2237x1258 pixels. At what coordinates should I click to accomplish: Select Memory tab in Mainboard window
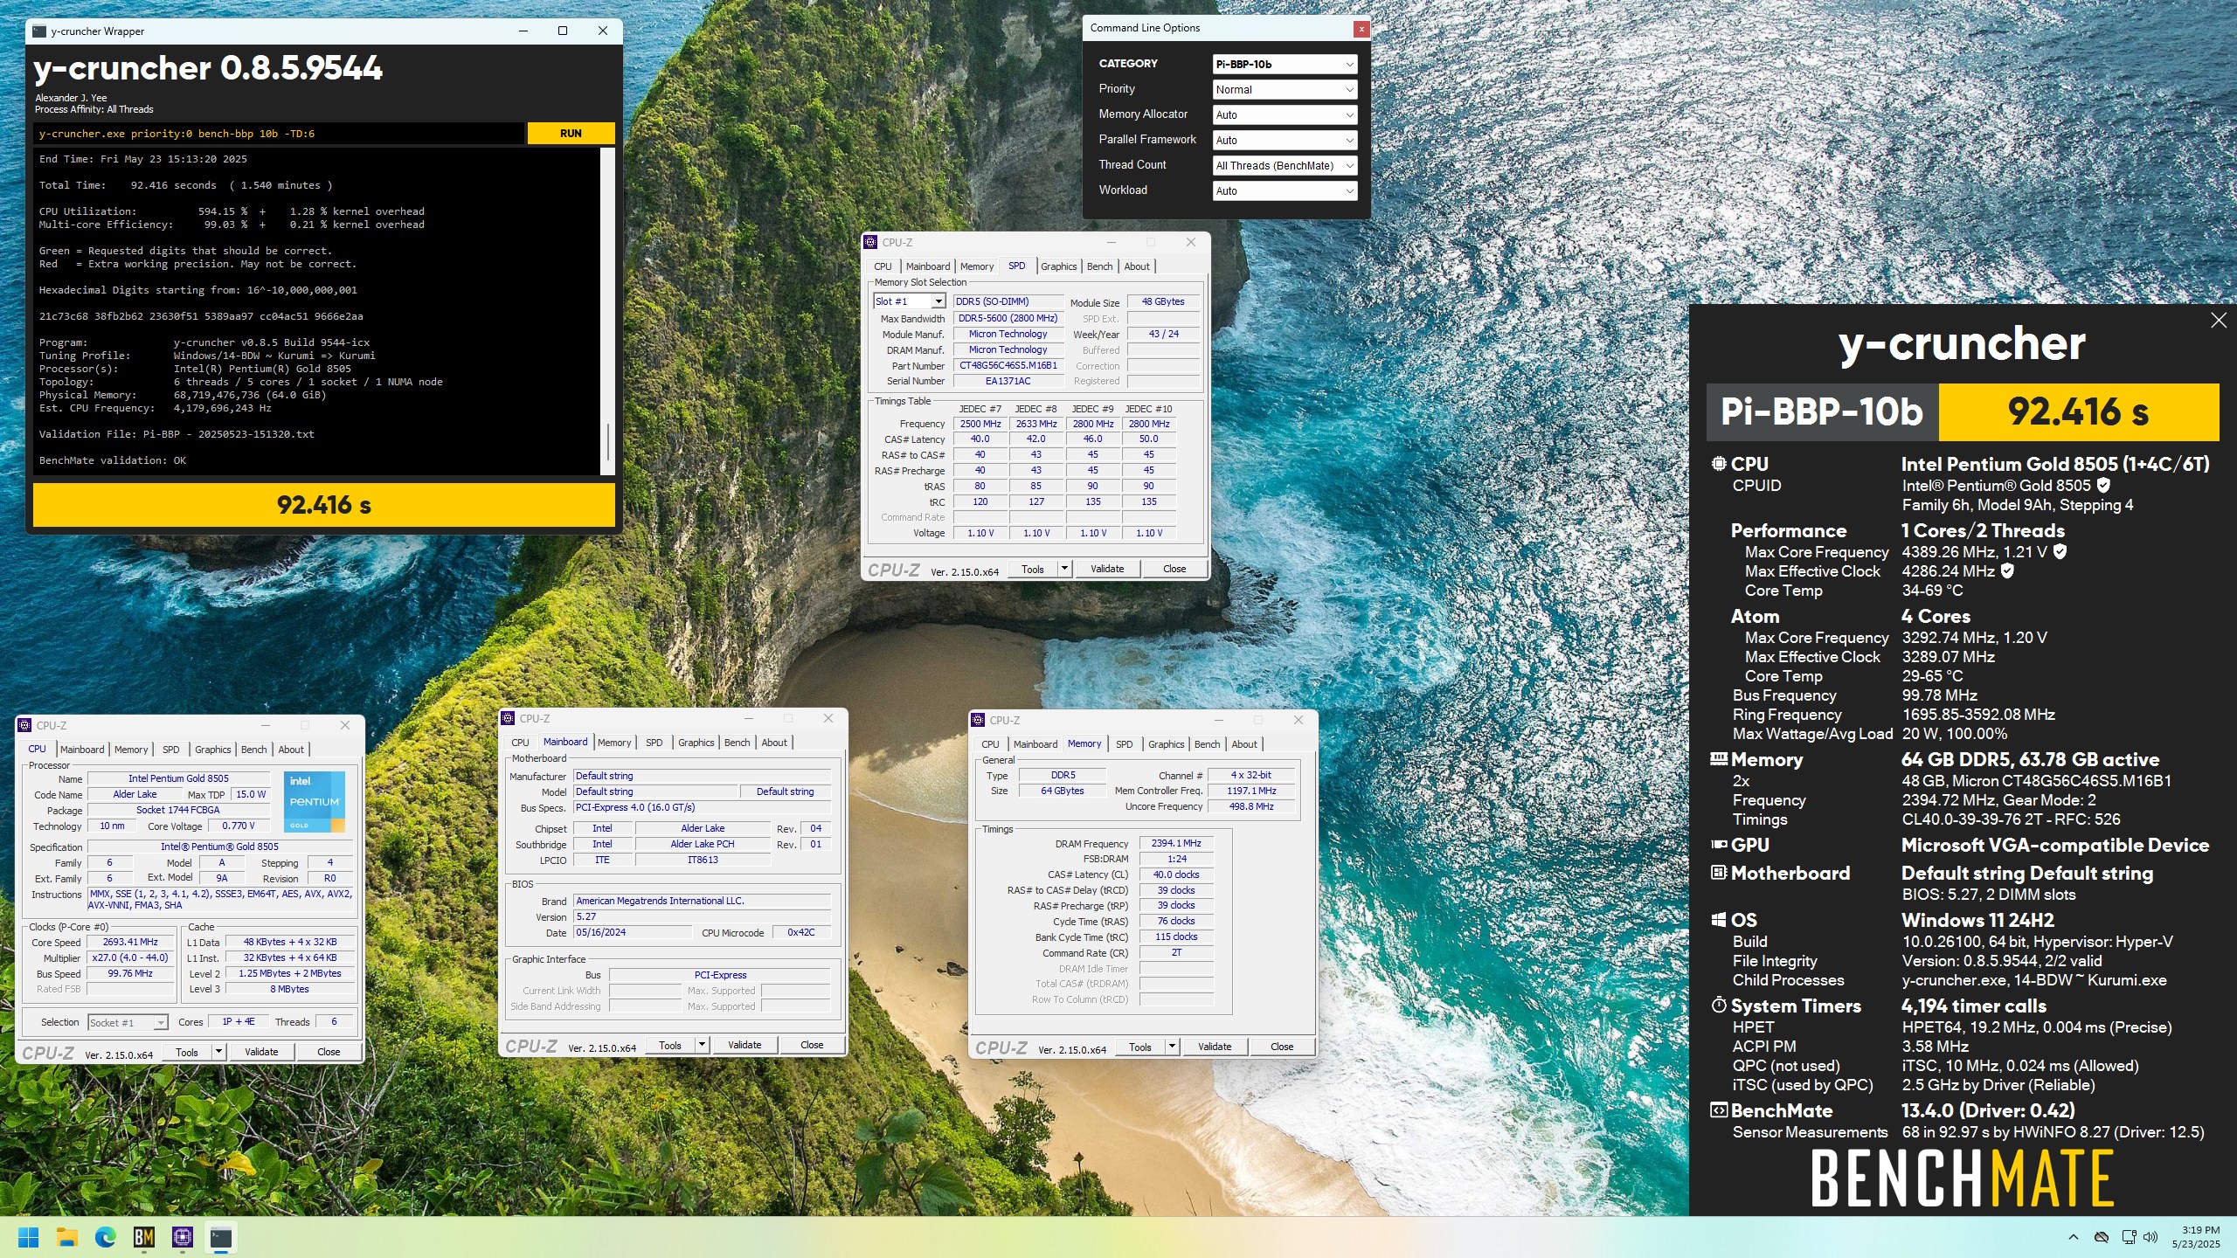point(614,743)
